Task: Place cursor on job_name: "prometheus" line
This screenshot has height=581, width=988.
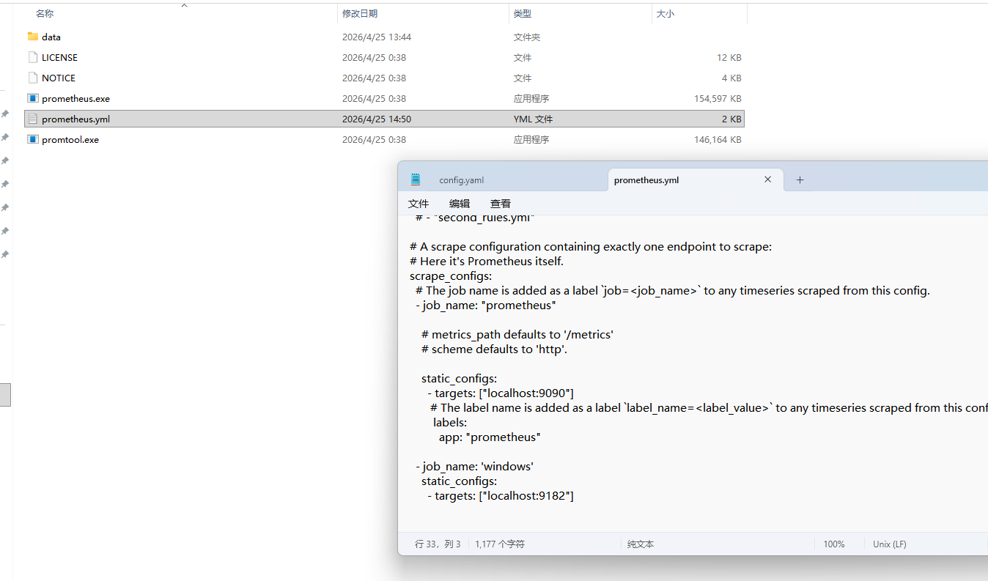Action: coord(486,306)
